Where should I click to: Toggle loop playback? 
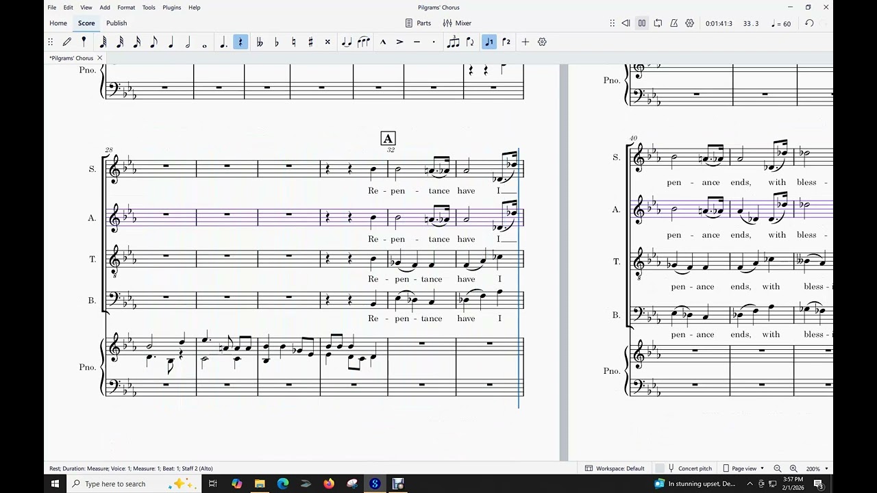[658, 23]
